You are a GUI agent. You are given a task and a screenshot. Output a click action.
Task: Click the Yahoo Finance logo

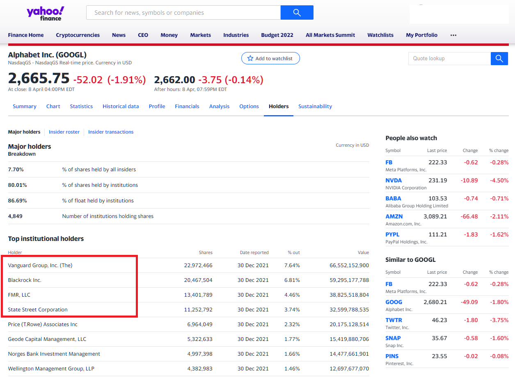(45, 13)
